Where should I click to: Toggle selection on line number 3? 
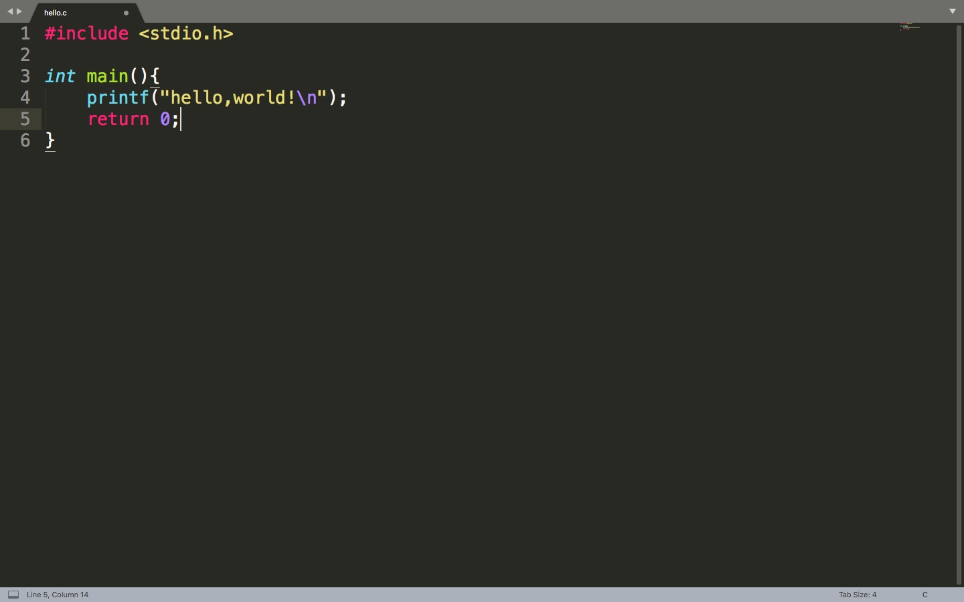[25, 76]
